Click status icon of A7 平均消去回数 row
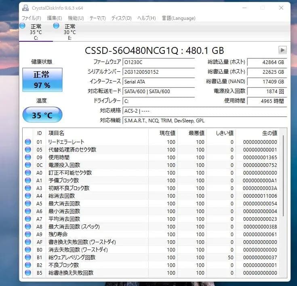Viewport: 297px width, 286px height. 28,219
